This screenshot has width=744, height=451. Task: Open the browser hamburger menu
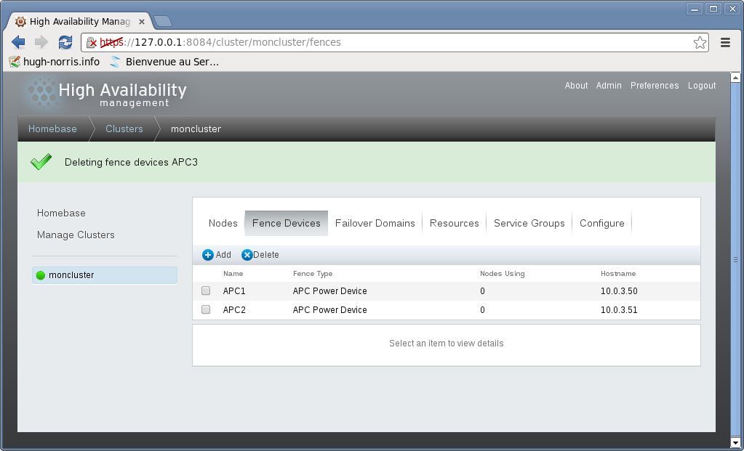725,42
